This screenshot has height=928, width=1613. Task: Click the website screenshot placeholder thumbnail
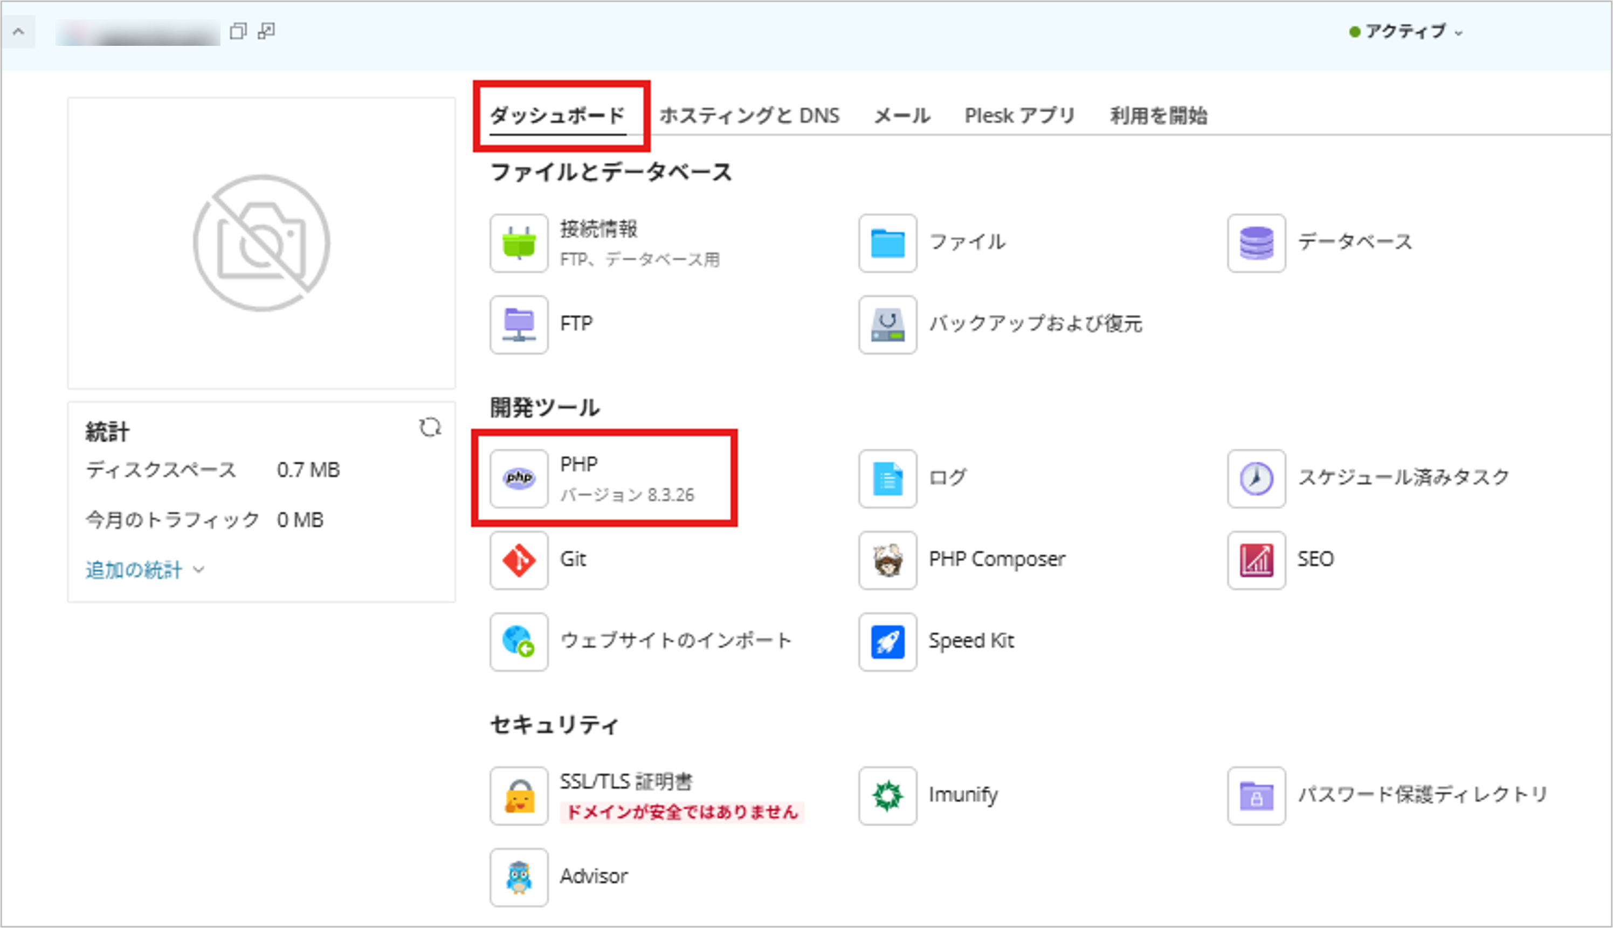[x=261, y=243]
